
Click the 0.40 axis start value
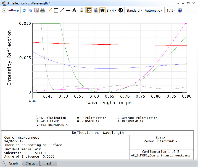point(32,102)
